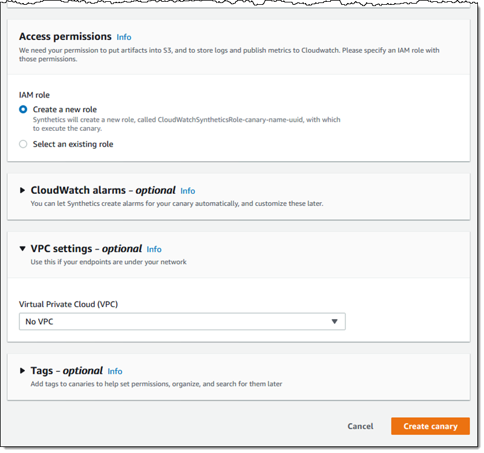Open the No VPC dropdown field

(x=182, y=322)
